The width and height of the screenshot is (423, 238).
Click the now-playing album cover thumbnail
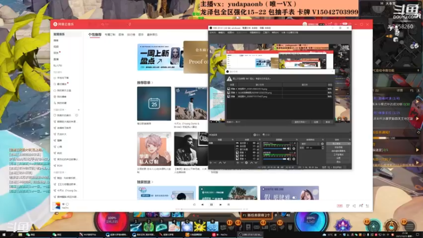(x=57, y=206)
